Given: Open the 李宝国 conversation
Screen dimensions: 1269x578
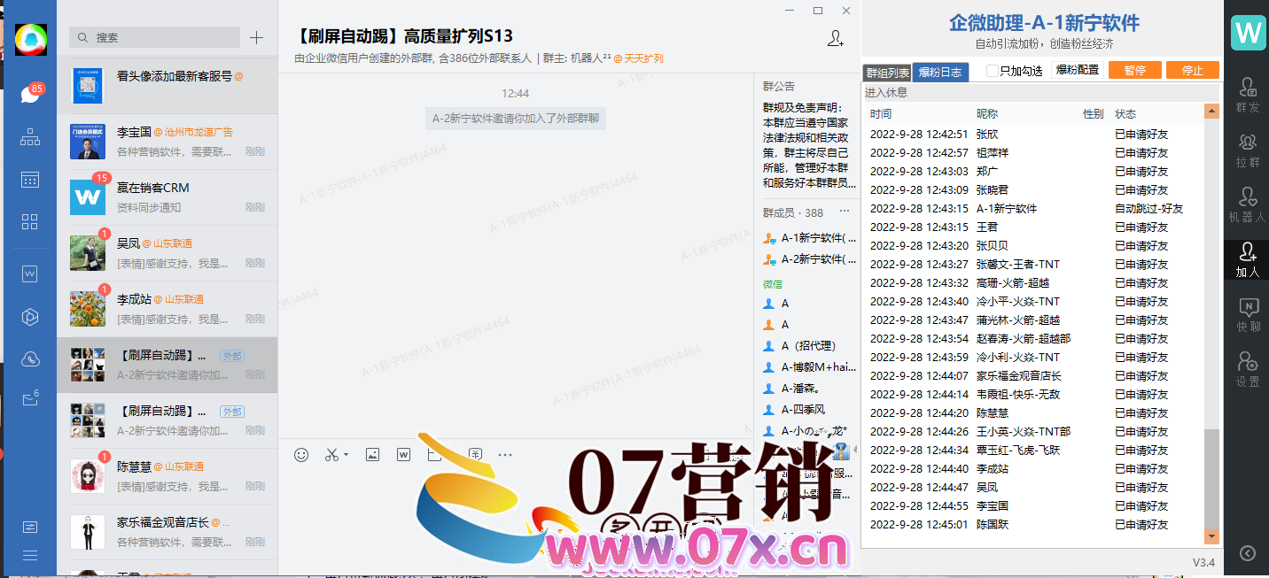Looking at the screenshot, I should (167, 142).
